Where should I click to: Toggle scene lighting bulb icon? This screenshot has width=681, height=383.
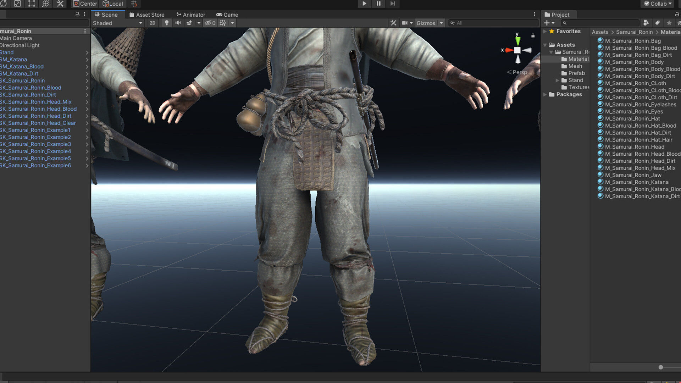pos(166,23)
